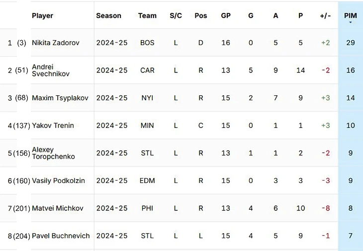363x251 pixels.
Task: Sort by the Team column header
Action: [x=147, y=15]
